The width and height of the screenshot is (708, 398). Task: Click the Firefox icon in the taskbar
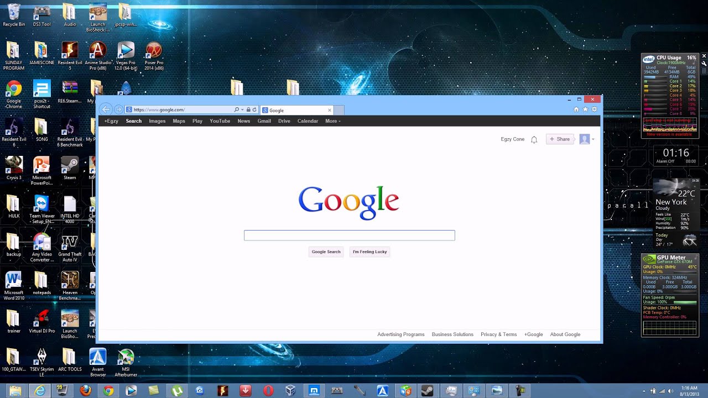(x=86, y=391)
